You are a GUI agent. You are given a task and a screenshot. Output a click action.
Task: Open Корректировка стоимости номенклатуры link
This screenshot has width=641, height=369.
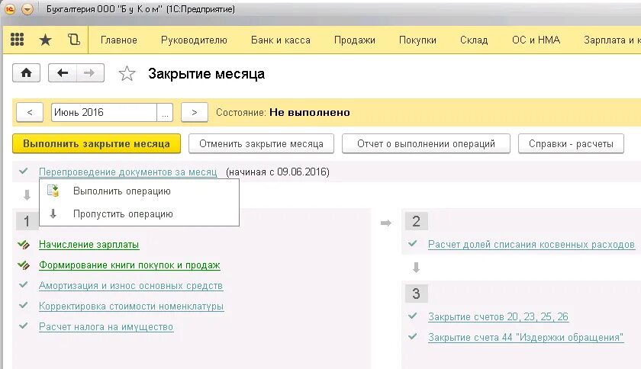point(131,306)
